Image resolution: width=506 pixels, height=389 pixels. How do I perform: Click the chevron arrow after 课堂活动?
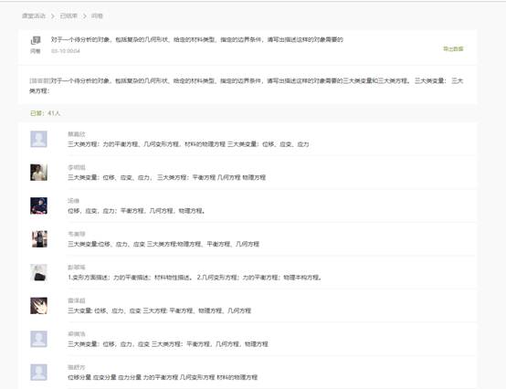[53, 16]
